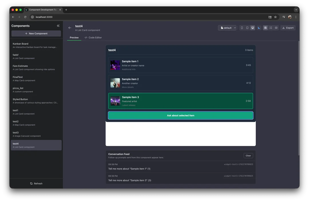Screen dimensions: 309x201
Task: Click the back arrow next to test4
Action: pos(70,28)
